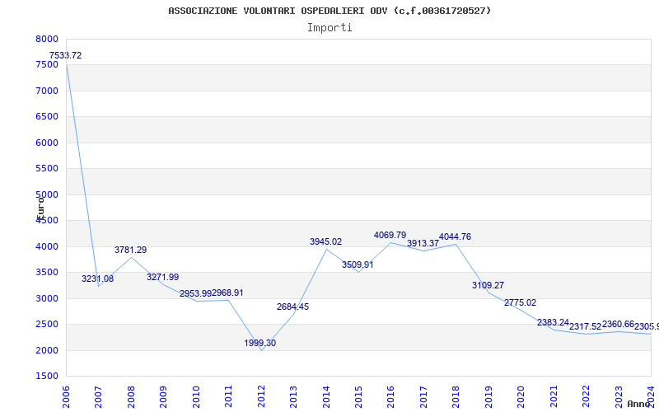The image size is (659, 412).
Task: Click the 2019 year axis label
Action: point(488,397)
